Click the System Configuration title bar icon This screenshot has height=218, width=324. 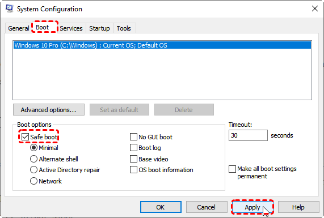[x=9, y=9]
